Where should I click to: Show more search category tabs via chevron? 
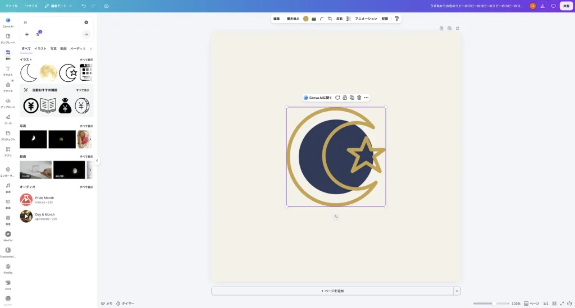(90, 49)
